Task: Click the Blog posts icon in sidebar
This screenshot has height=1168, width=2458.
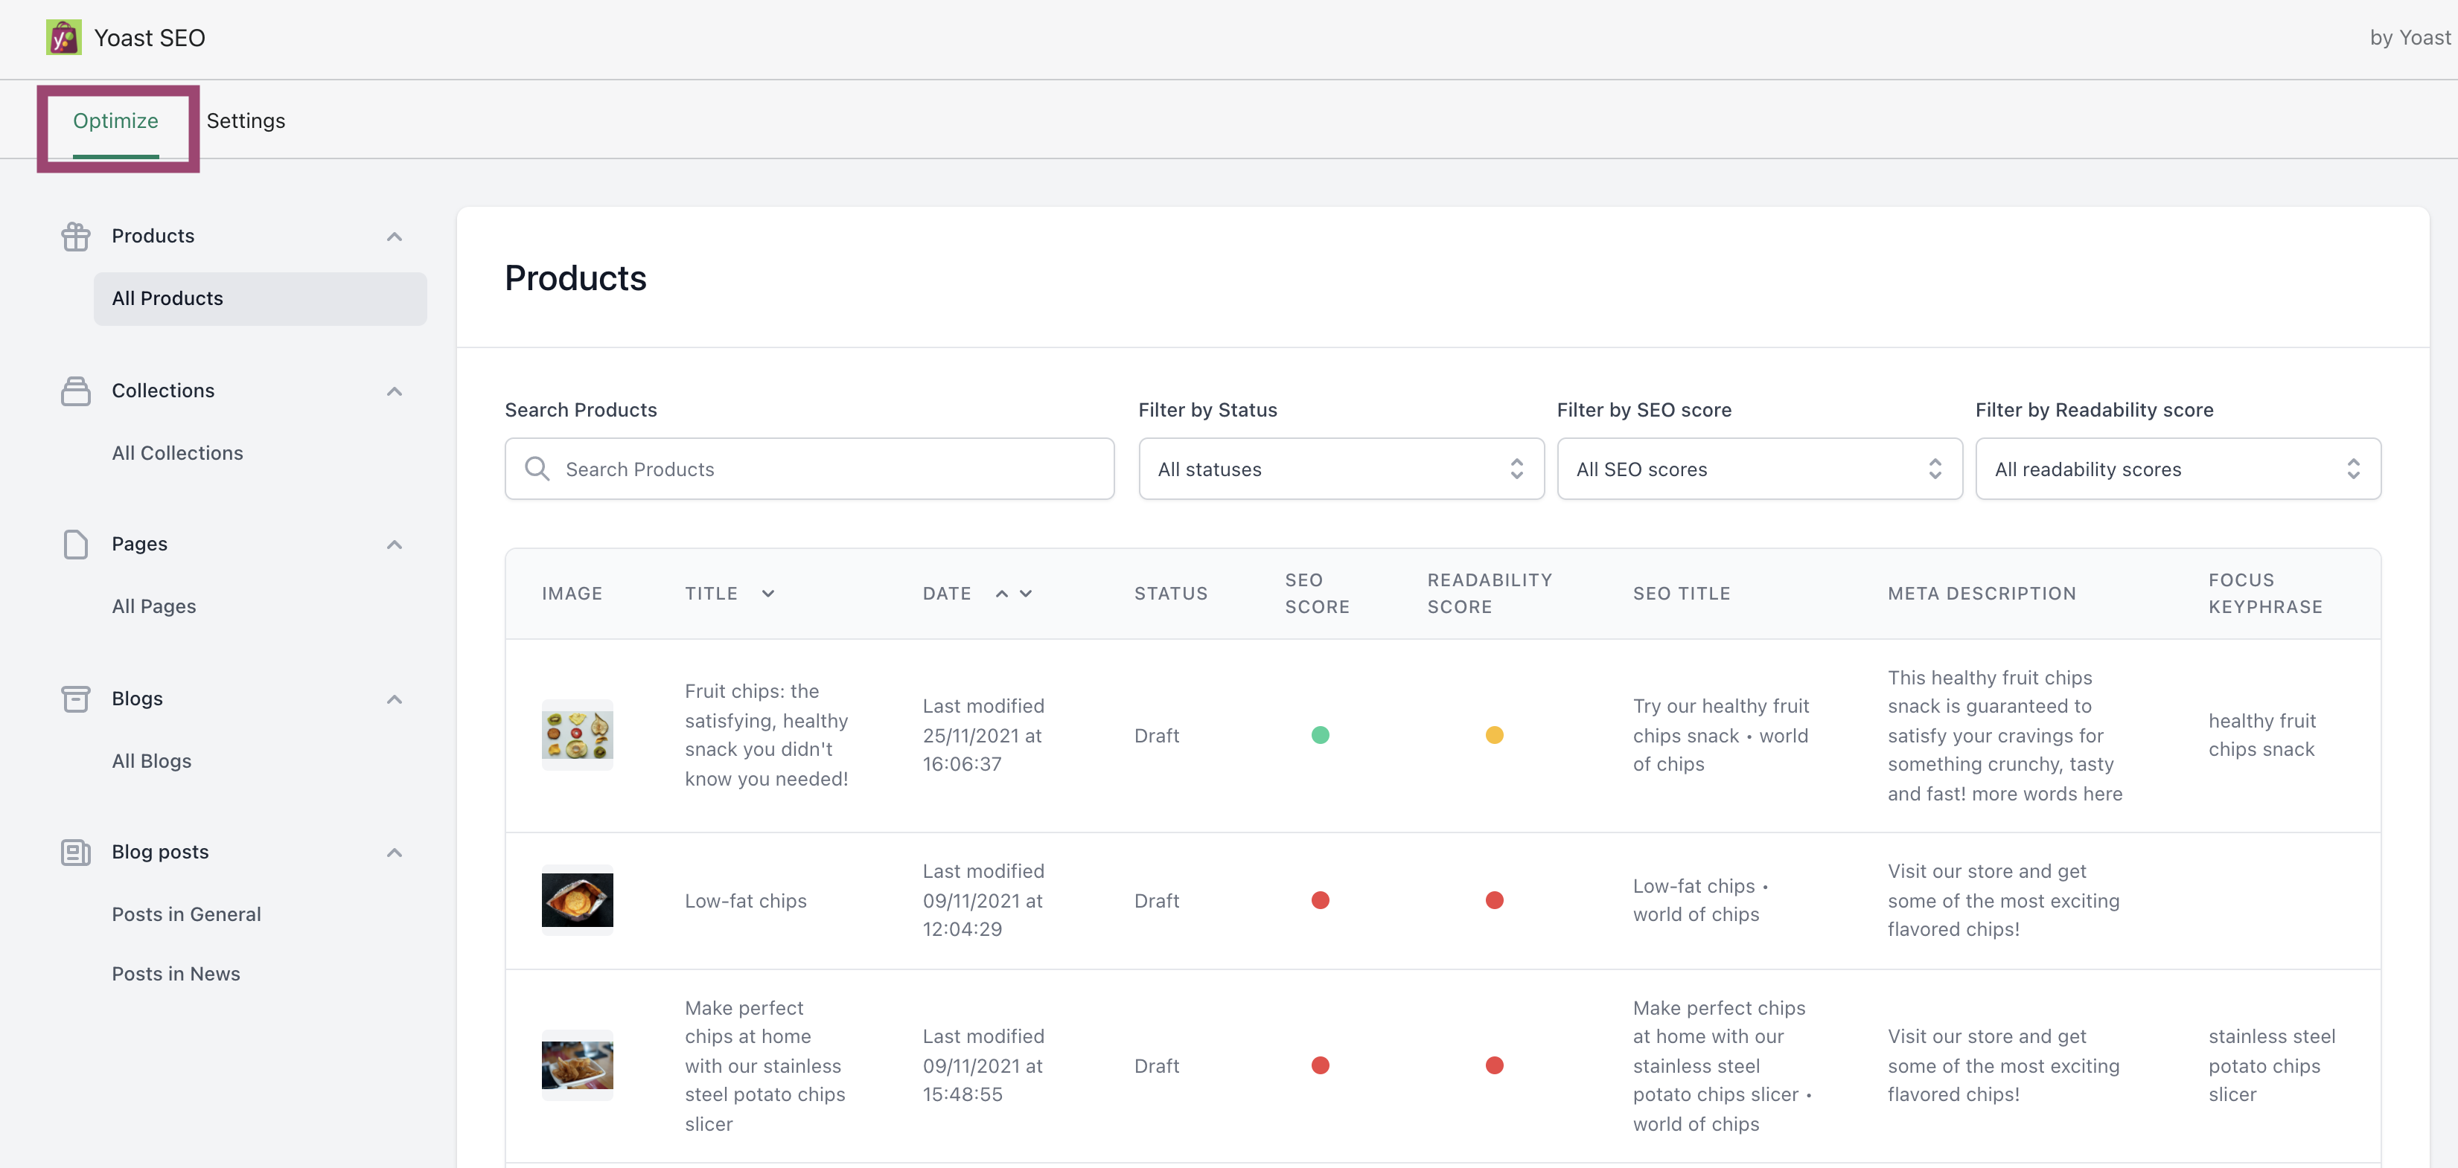Action: pyautogui.click(x=75, y=851)
